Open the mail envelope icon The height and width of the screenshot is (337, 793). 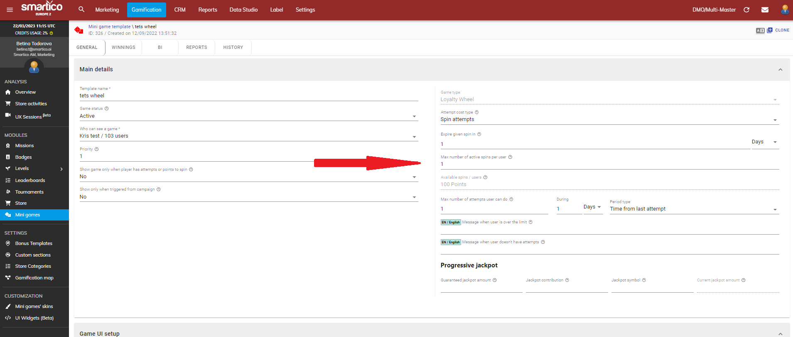pyautogui.click(x=765, y=10)
